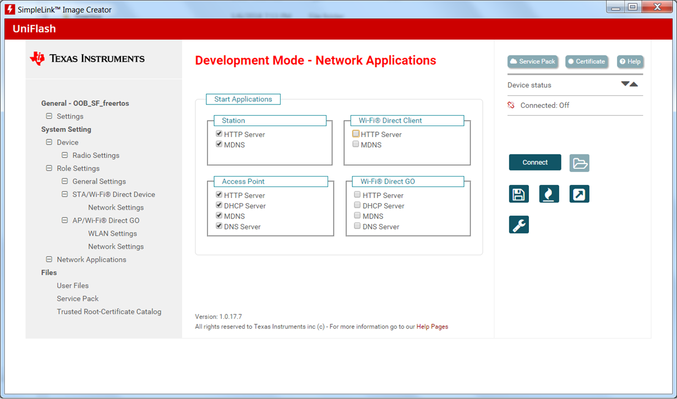Screen dimensions: 677x399
Task: Select STA/Wi-Fi Direct Device in sidebar
Action: (x=114, y=194)
